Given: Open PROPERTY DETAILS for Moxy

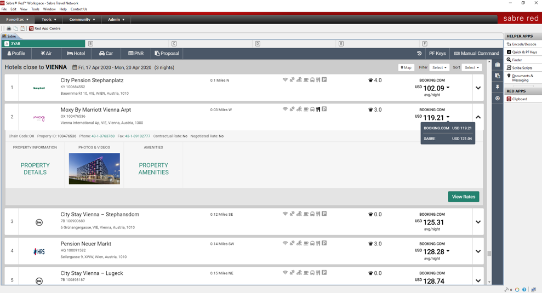Looking at the screenshot, I should pos(35,169).
